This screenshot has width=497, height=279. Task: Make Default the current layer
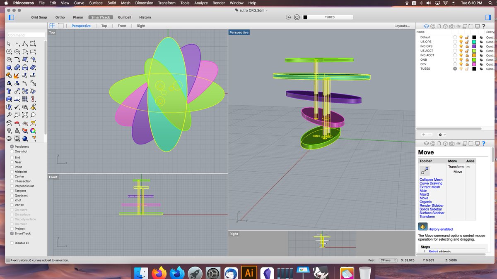tap(455, 37)
